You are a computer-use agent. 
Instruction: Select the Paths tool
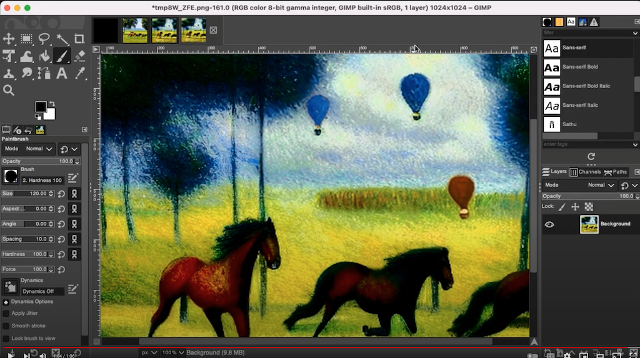coord(44,74)
